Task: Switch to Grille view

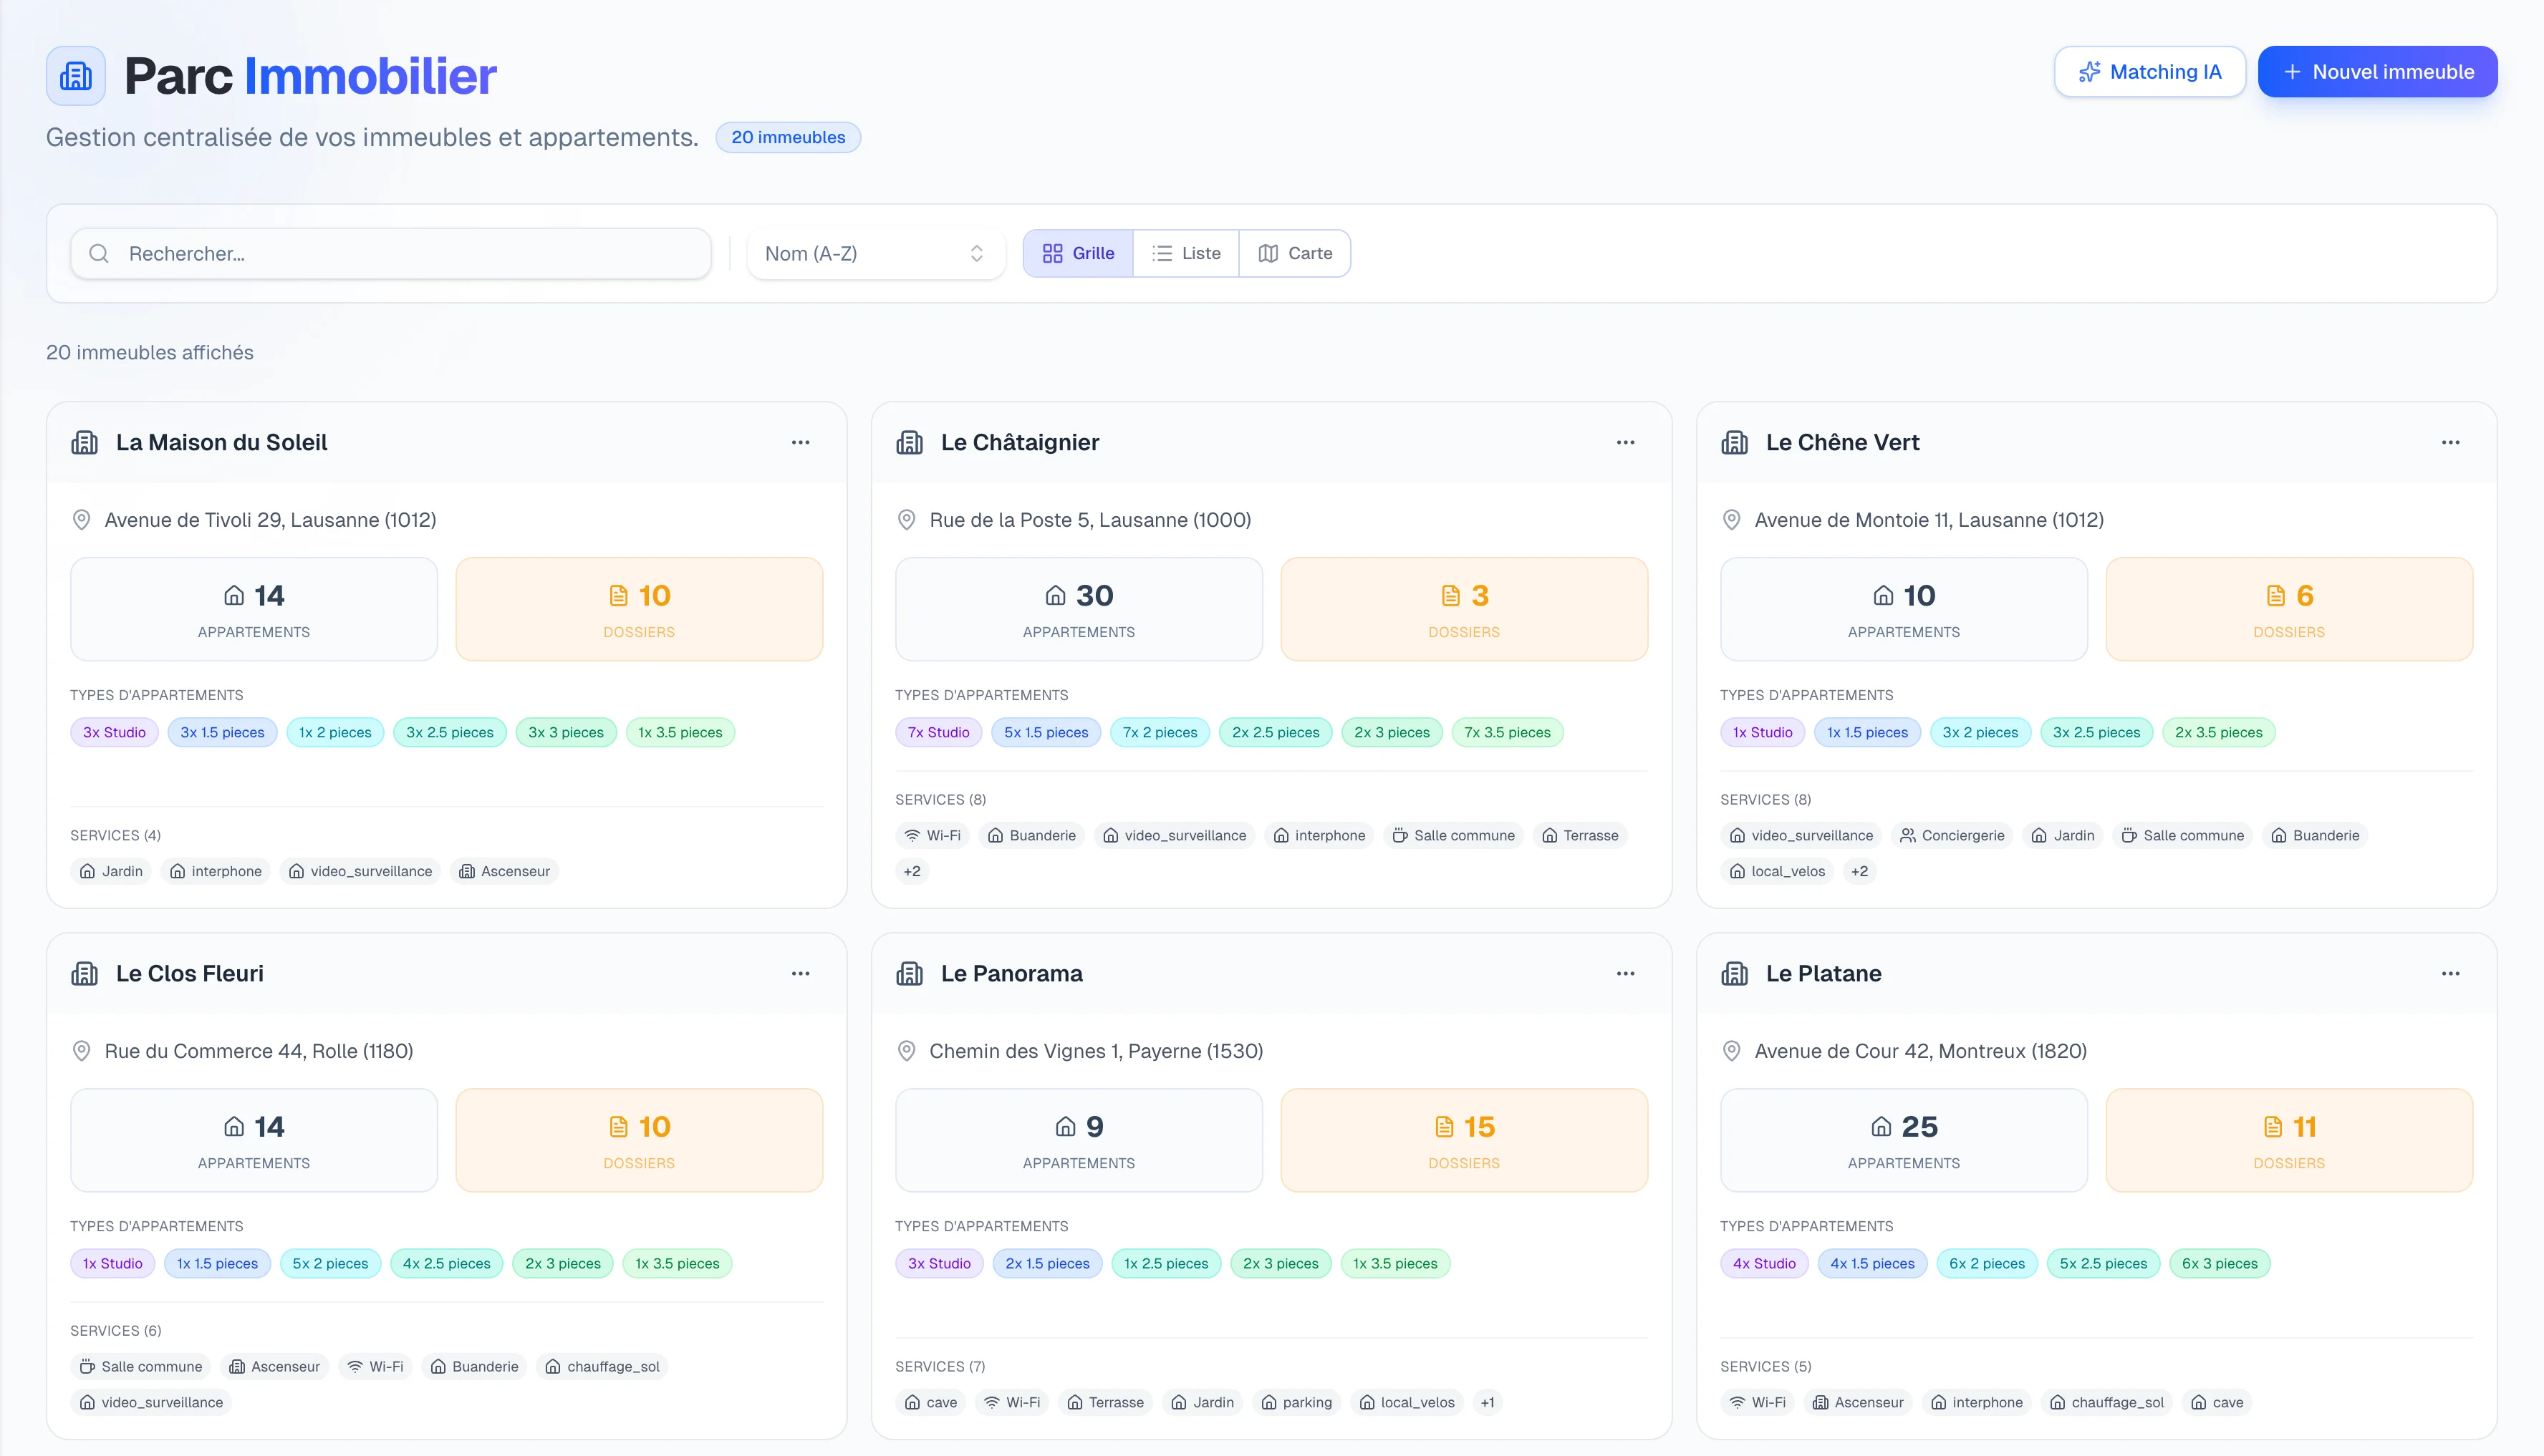Action: 1077,254
